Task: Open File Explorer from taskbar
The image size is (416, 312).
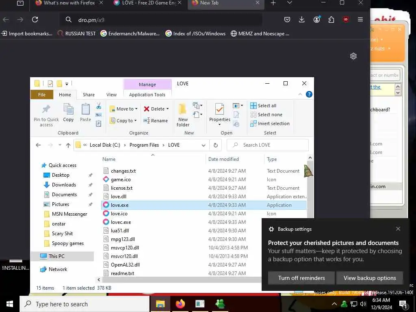Action: (160, 304)
